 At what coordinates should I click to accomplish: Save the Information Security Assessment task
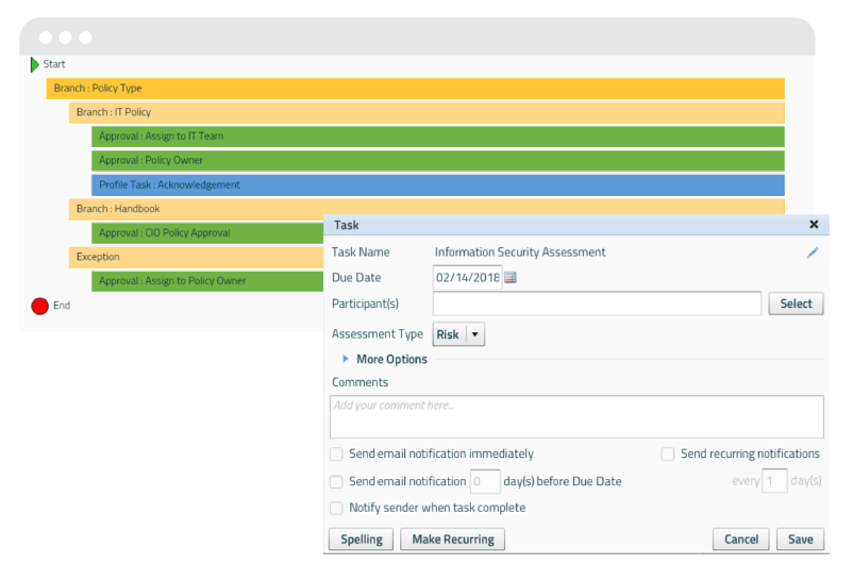pos(800,539)
